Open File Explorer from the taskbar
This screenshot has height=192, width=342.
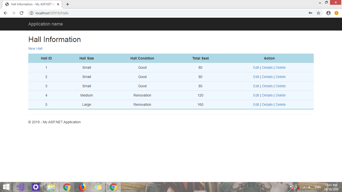point(51,187)
